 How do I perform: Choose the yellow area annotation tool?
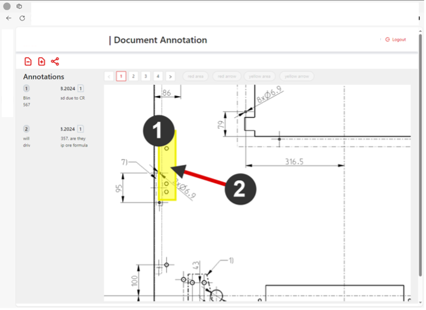[x=260, y=76]
